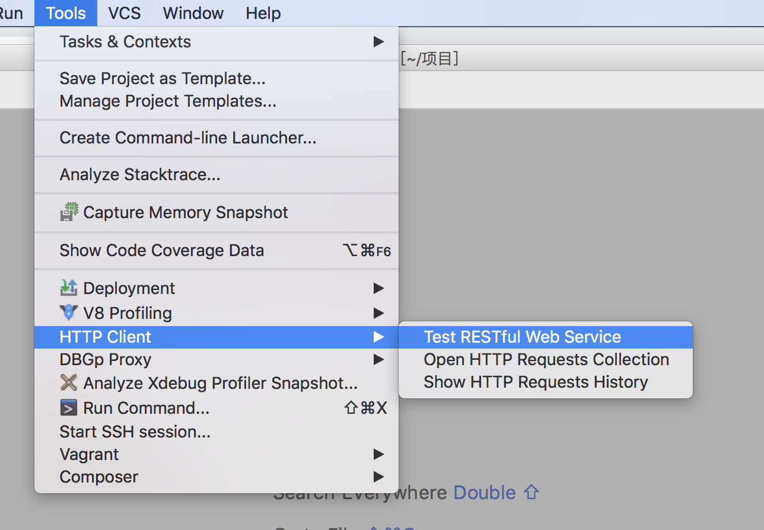
Task: Expand the HTTP Client submenu arrow
Action: click(378, 337)
